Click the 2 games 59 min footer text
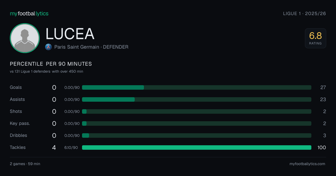 pyautogui.click(x=25, y=164)
